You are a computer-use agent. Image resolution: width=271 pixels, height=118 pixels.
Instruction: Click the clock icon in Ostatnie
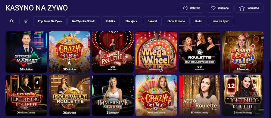(x=185, y=8)
